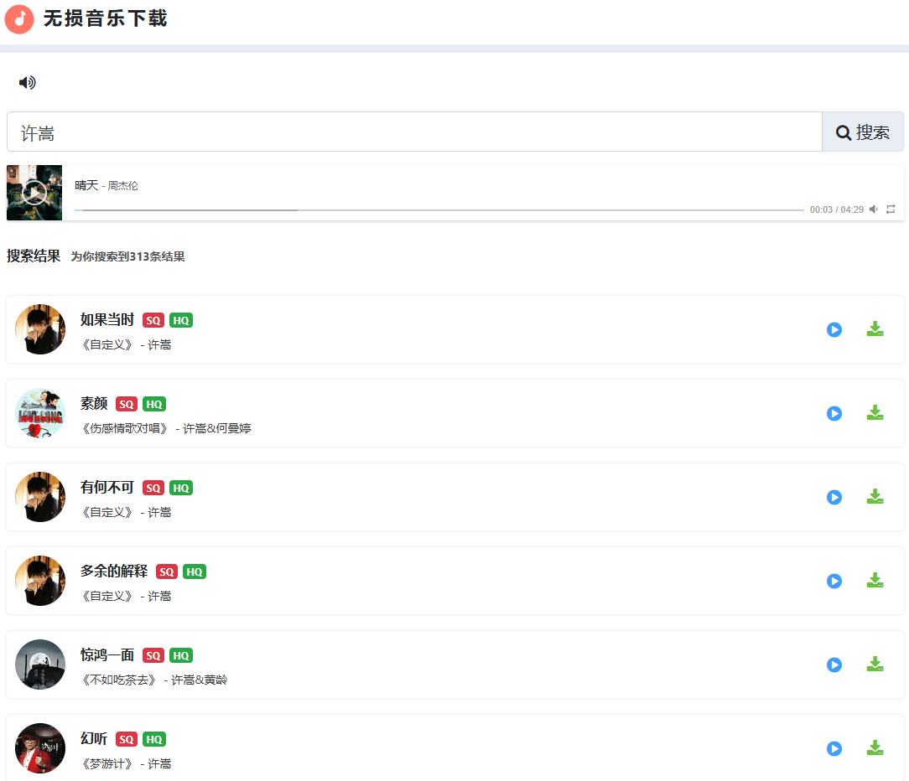Select the 梦游计 album thumbnail beside 幻听
Screen dimensions: 909x781
(x=39, y=748)
